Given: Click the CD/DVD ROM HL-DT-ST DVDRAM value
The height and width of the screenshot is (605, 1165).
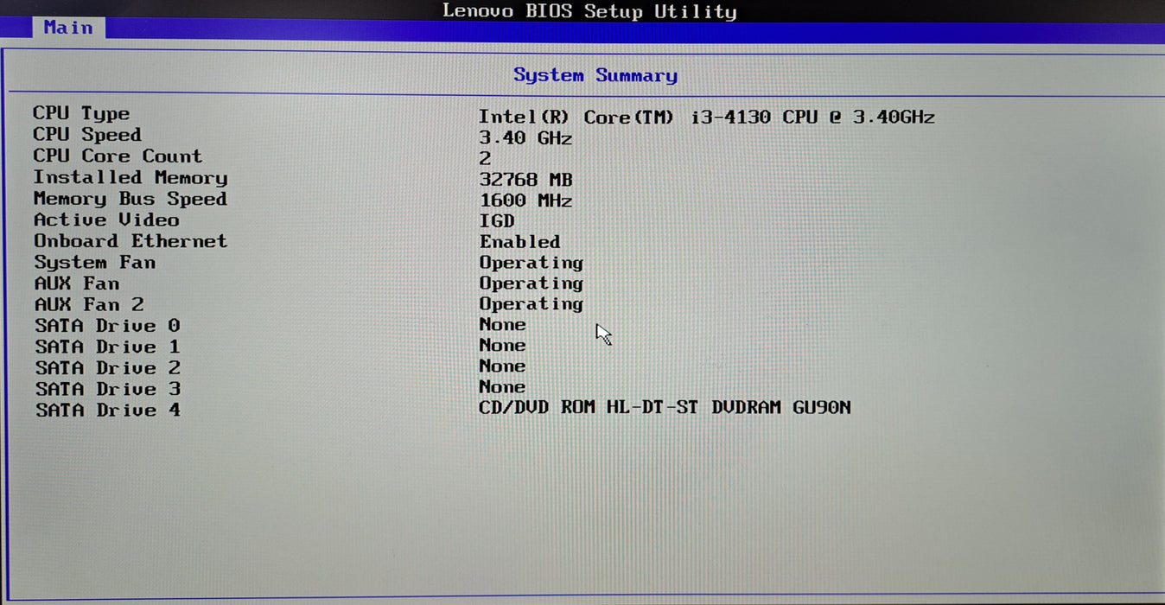Looking at the screenshot, I should click(x=665, y=407).
